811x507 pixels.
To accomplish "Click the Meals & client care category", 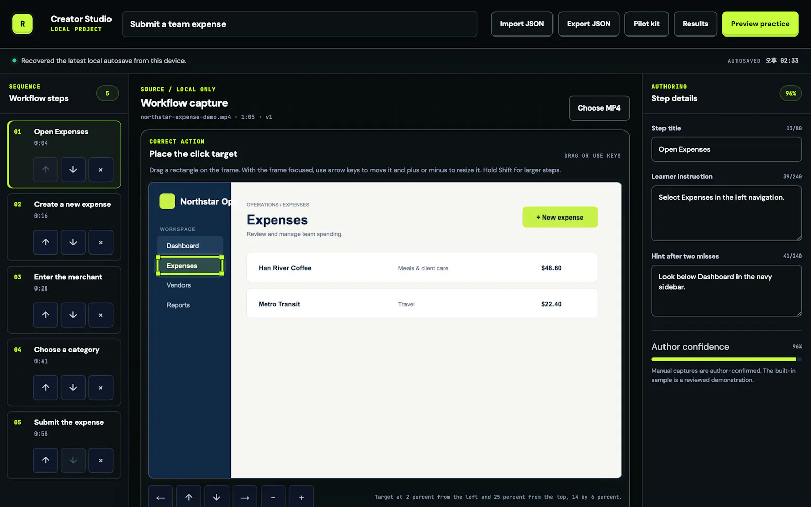I will (x=423, y=268).
